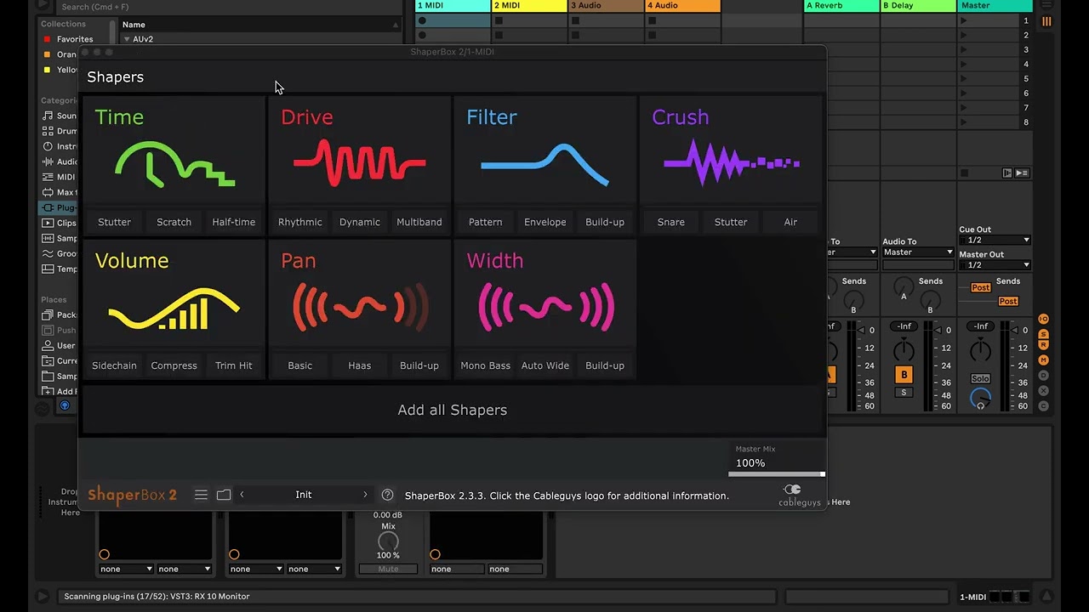The image size is (1089, 612).
Task: Click the ShaperBox 2 logo
Action: point(132,495)
